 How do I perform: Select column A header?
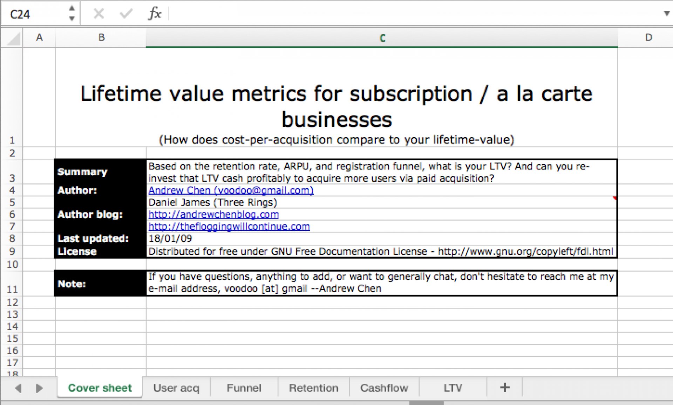click(39, 37)
